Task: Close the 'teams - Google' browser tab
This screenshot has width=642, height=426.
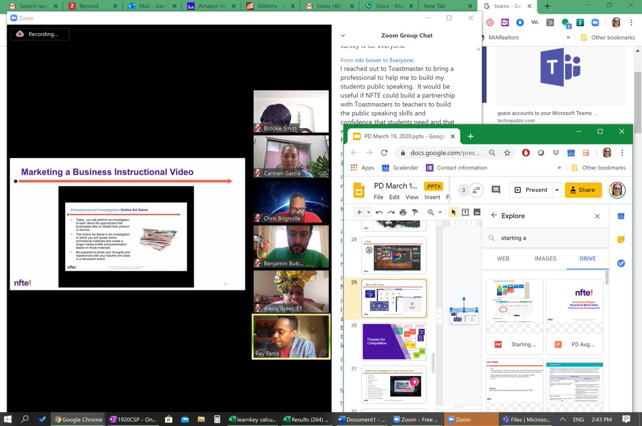Action: tap(531, 6)
